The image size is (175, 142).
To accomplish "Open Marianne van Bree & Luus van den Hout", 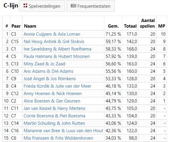I will point(63,131).
